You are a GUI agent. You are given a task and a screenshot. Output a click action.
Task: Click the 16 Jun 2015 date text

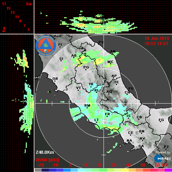pyautogui.click(x=157, y=39)
